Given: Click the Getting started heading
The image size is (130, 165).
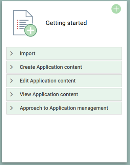Looking at the screenshot, I should click(66, 23).
